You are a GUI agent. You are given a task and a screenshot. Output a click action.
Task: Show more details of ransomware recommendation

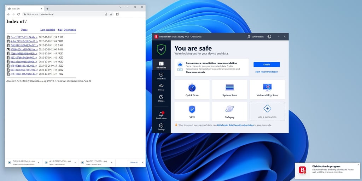(195, 72)
